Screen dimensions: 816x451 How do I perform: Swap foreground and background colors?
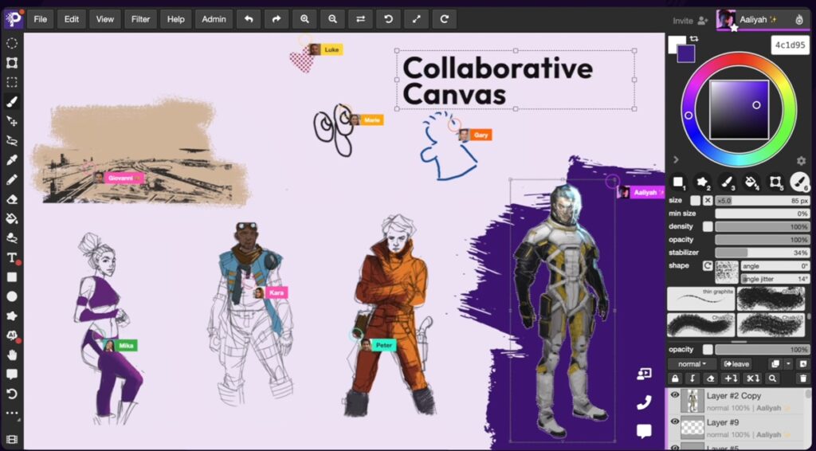click(x=694, y=39)
